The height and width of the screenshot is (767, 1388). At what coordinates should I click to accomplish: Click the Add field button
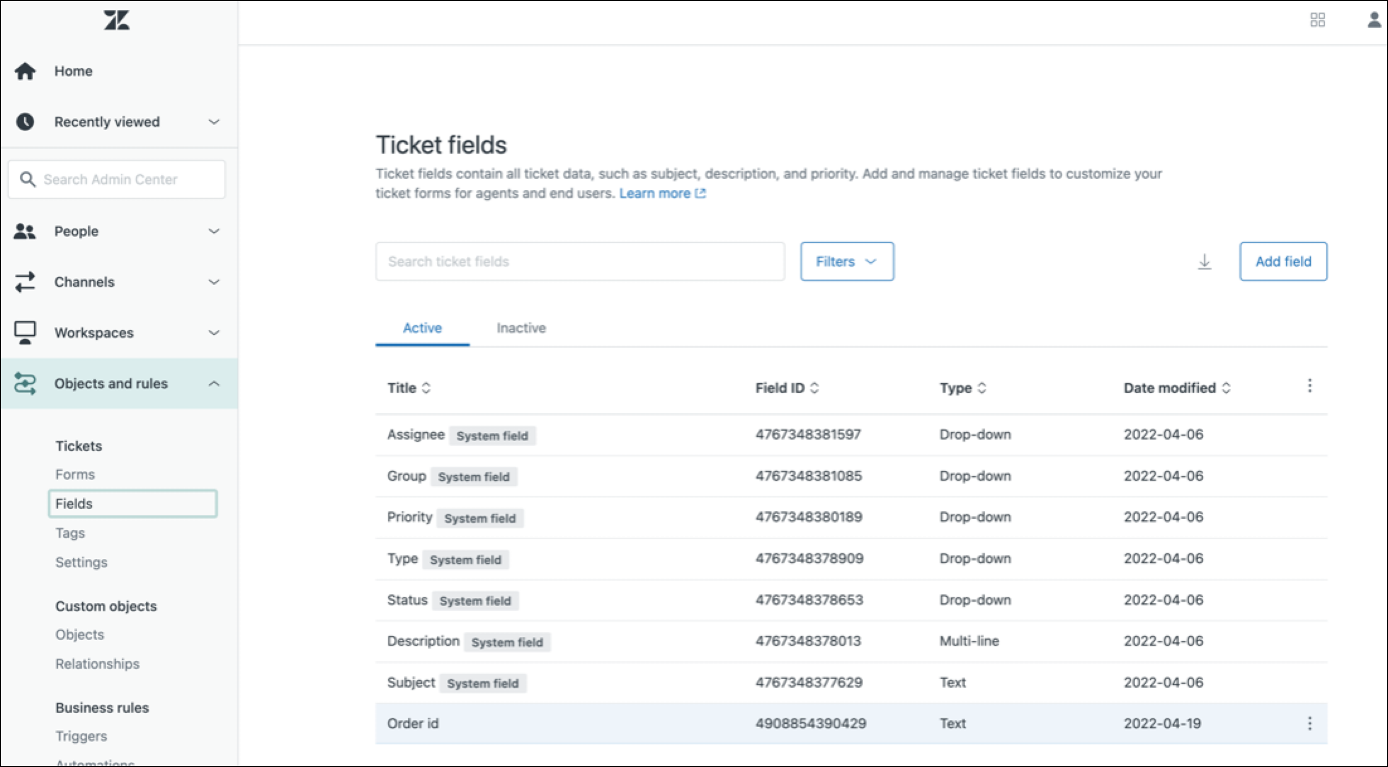point(1283,261)
